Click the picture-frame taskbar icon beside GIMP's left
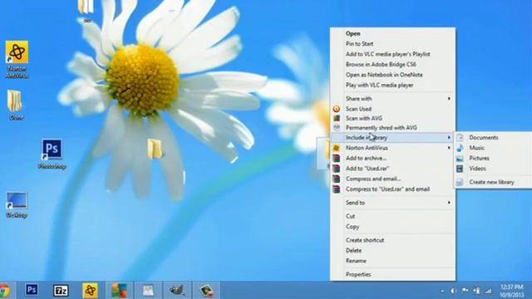Screen dimensions: 532x299 pyautogui.click(x=148, y=291)
